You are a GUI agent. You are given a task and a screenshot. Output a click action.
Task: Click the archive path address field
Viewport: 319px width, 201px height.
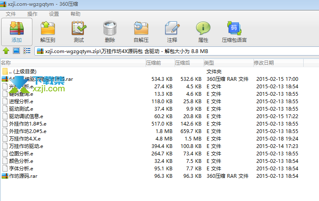click(177, 51)
